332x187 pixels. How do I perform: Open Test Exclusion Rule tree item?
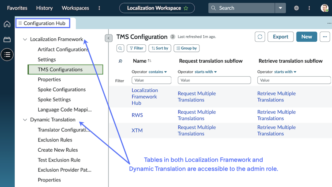(x=59, y=160)
